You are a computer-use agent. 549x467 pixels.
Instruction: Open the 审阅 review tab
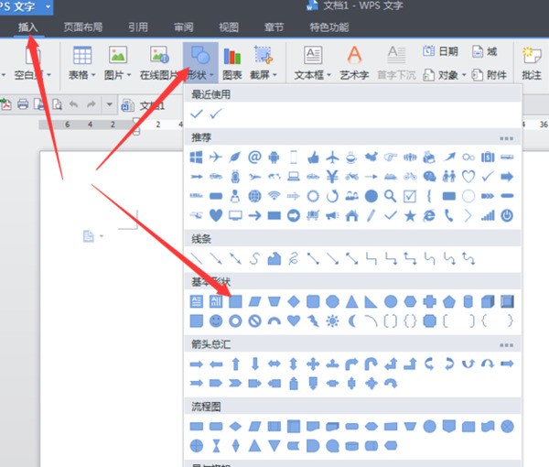pos(183,27)
